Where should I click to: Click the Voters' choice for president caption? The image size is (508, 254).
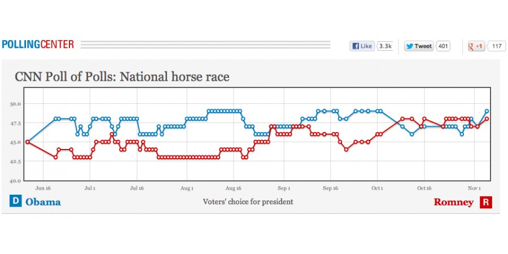[x=248, y=202]
